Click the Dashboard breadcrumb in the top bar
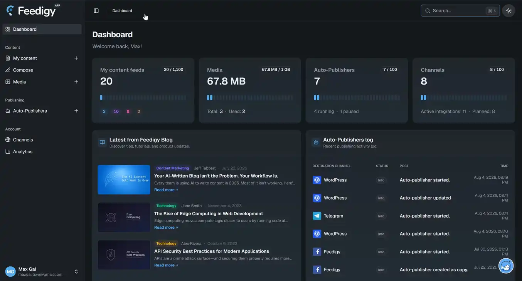Image resolution: width=522 pixels, height=281 pixels. 122,11
